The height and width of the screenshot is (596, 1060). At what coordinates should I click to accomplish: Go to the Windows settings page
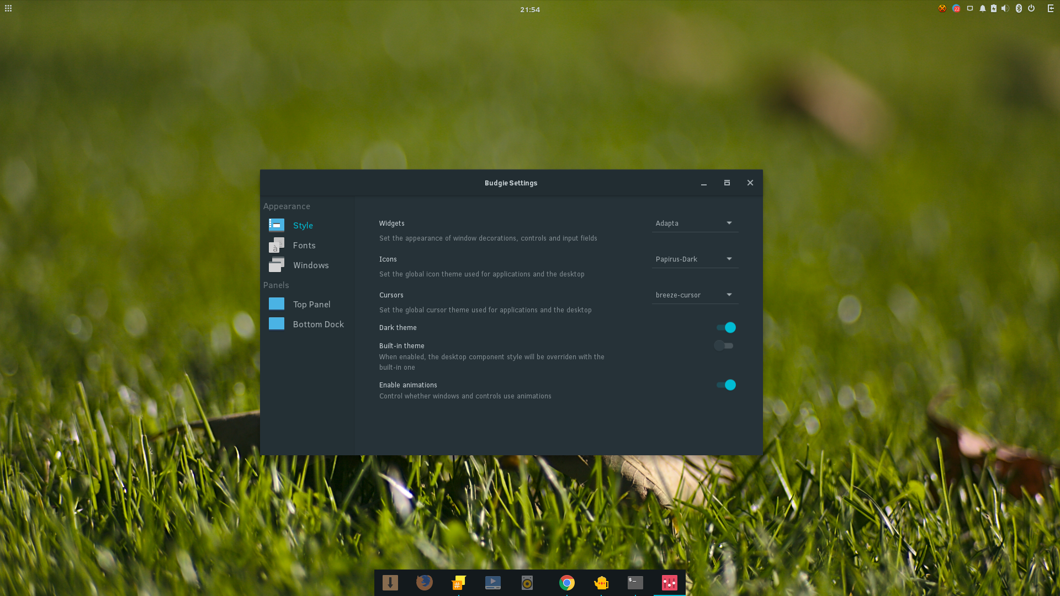(x=308, y=265)
